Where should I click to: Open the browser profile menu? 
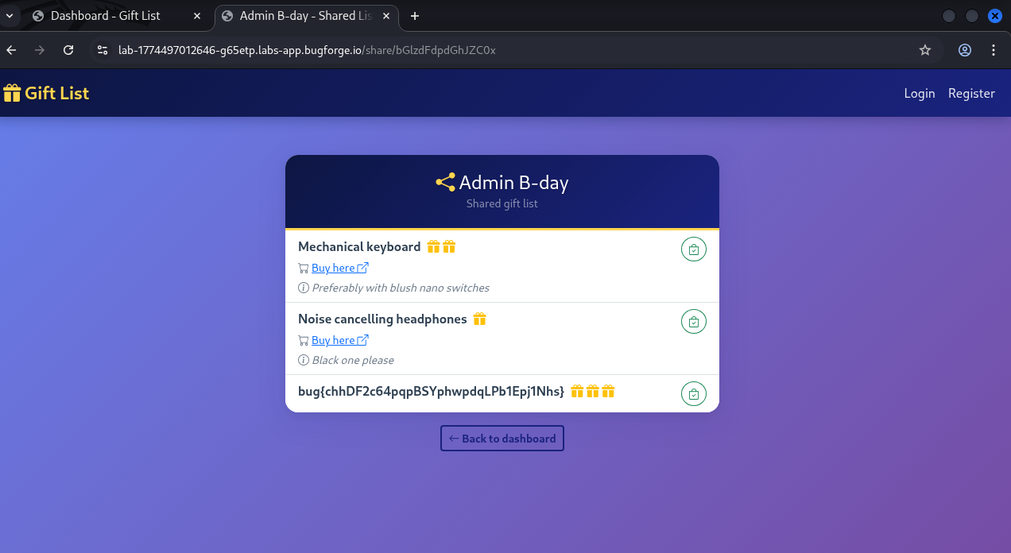(964, 50)
